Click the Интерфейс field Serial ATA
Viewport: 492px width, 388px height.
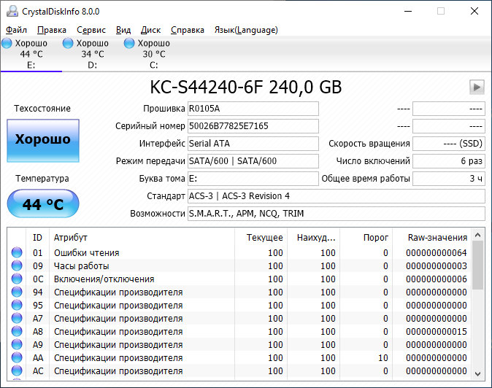click(x=253, y=144)
